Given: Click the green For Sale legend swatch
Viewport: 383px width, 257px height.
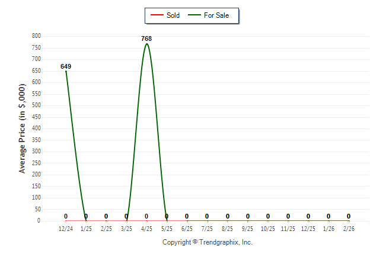Looking at the screenshot, I should coord(193,15).
